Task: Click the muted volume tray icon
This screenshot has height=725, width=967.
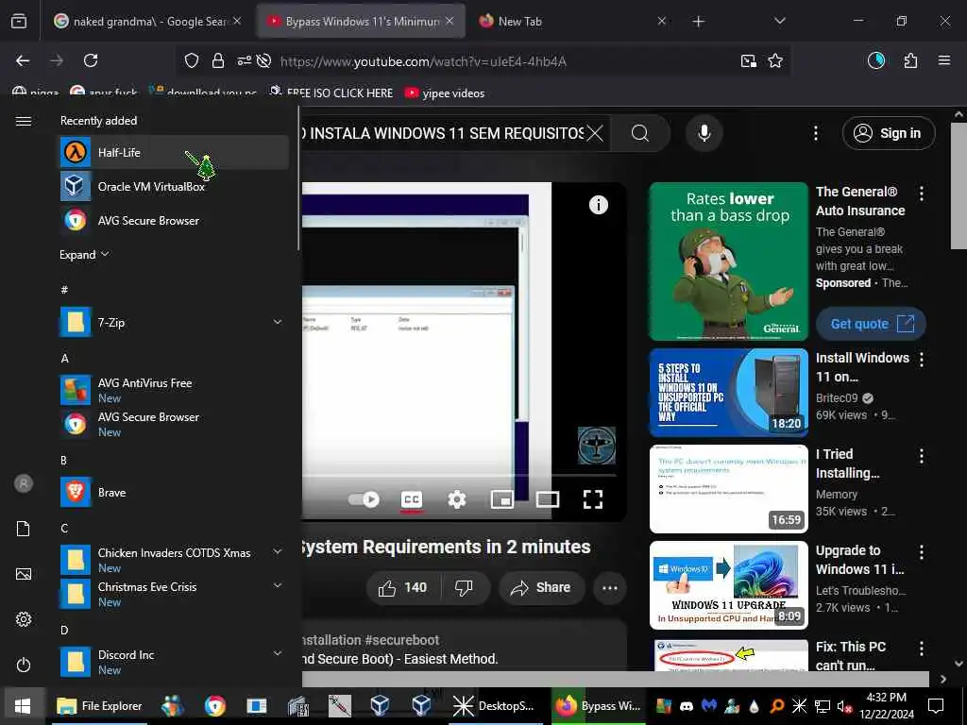Action: 843,706
